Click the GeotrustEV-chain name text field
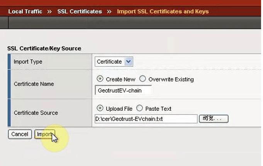This screenshot has height=166, width=263. tap(123, 90)
